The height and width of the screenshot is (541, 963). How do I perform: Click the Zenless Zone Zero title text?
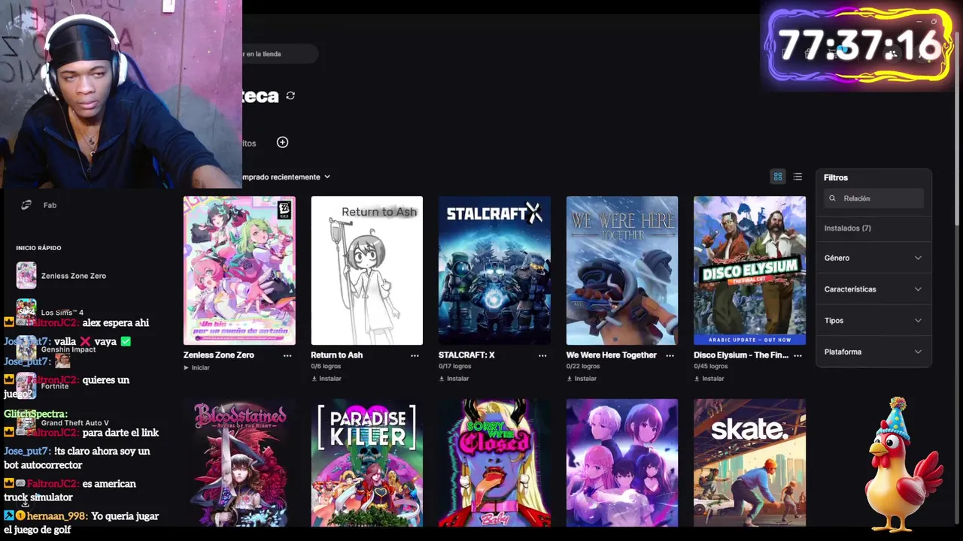click(219, 355)
